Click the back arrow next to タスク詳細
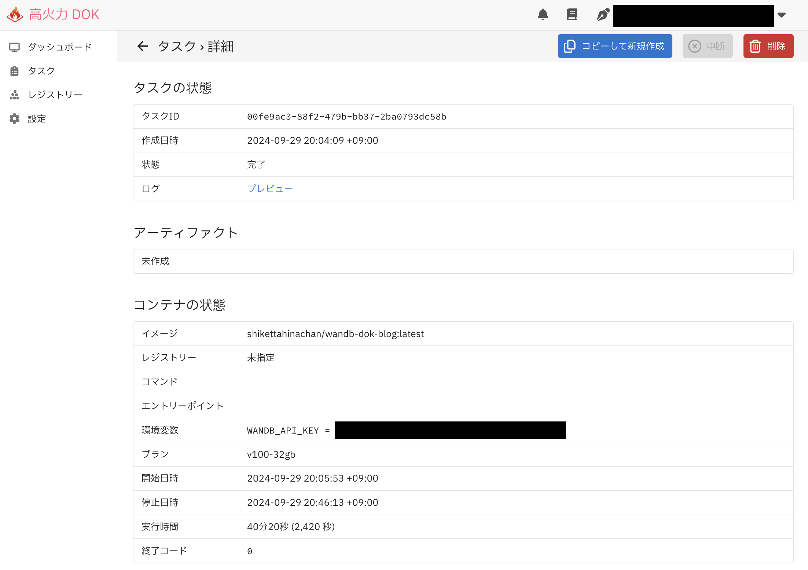 pos(143,46)
